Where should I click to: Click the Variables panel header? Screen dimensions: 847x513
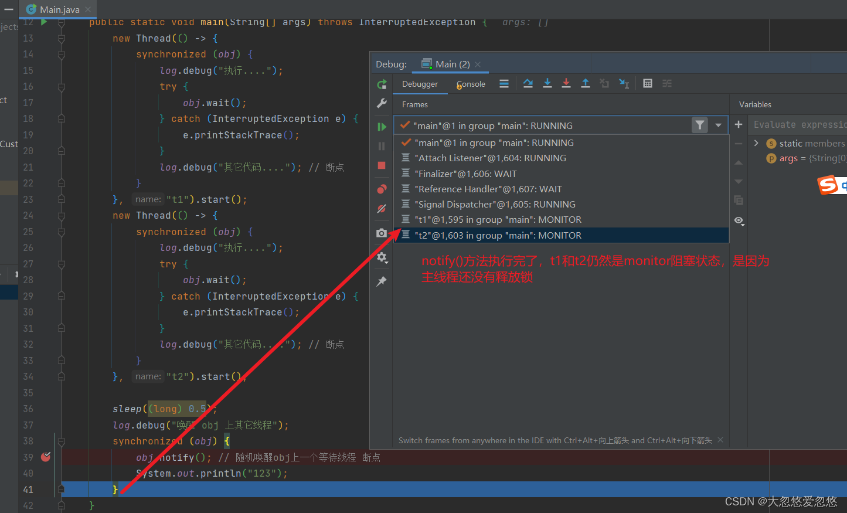pyautogui.click(x=755, y=104)
